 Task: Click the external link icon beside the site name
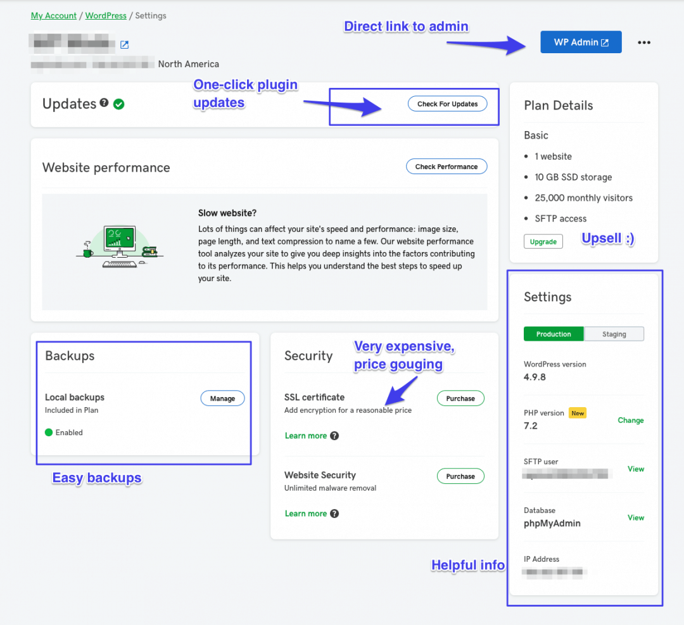click(x=124, y=44)
